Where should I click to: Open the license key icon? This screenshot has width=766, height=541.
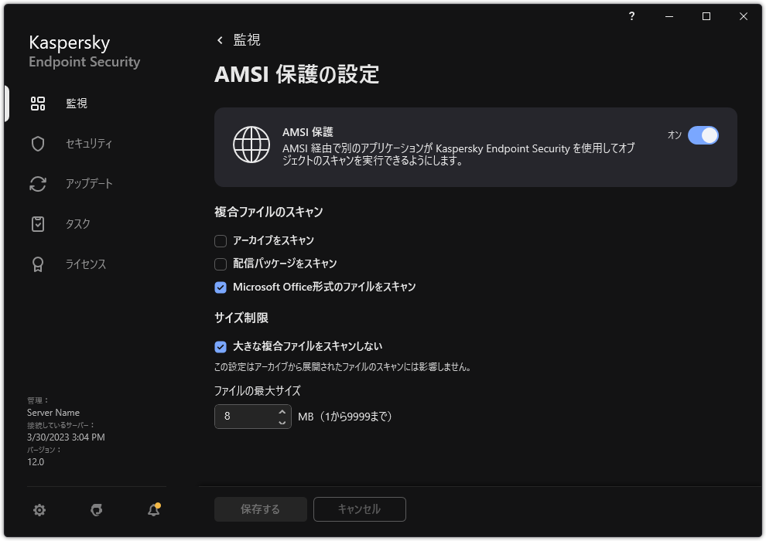37,264
